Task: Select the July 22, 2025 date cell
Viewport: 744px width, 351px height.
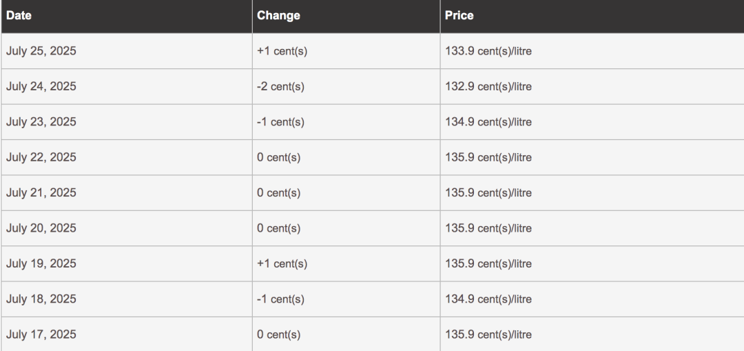Action: coord(127,157)
